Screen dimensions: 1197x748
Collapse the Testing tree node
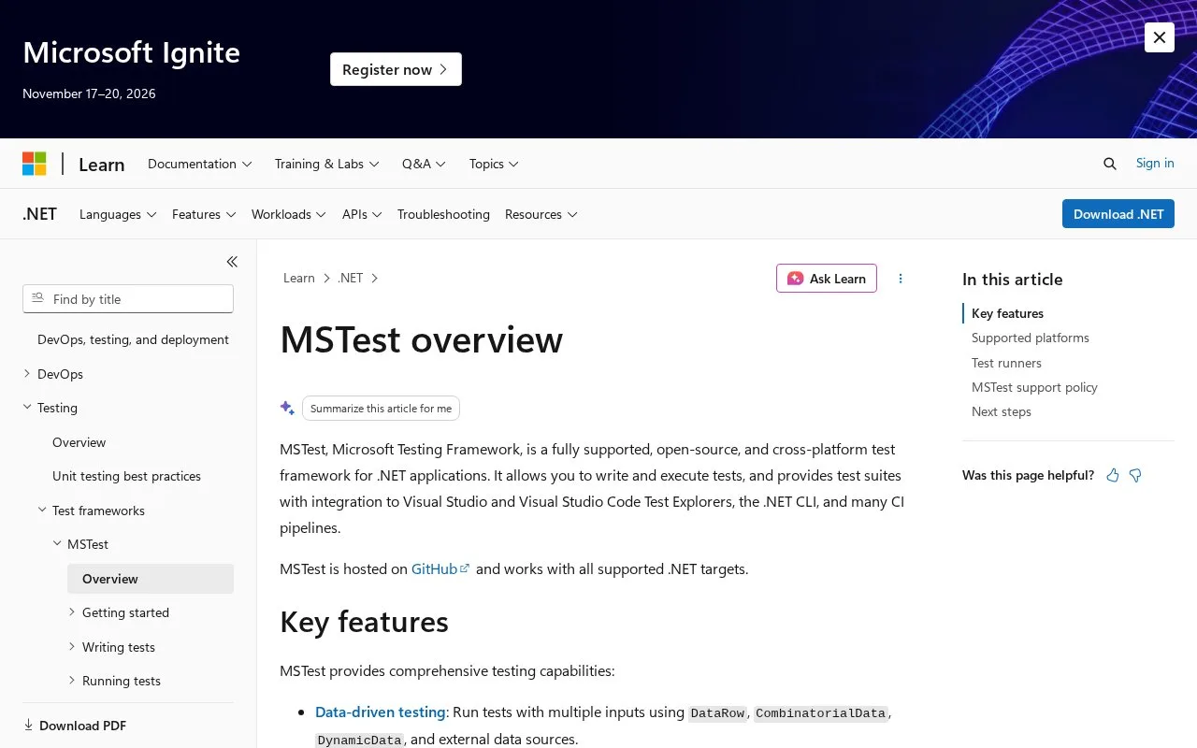tap(26, 408)
